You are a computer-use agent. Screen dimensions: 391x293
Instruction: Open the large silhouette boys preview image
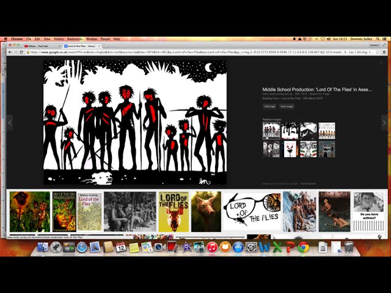click(x=135, y=122)
